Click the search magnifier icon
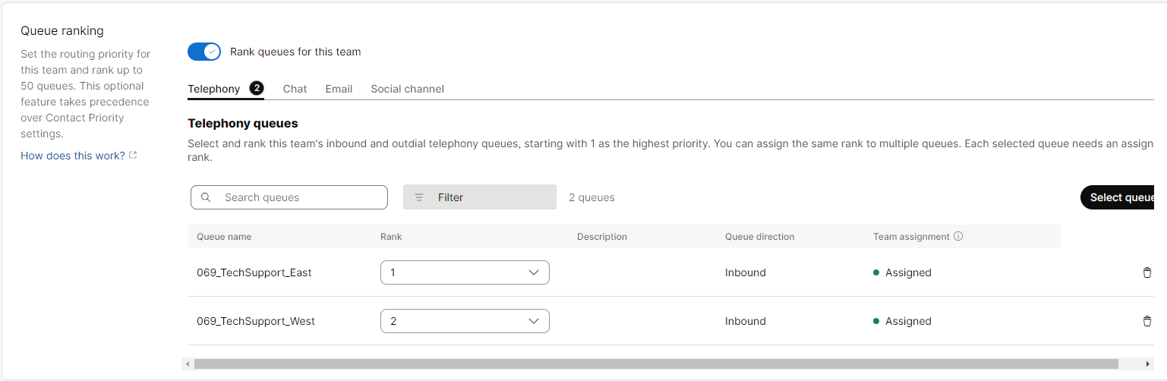The image size is (1167, 381). [206, 197]
